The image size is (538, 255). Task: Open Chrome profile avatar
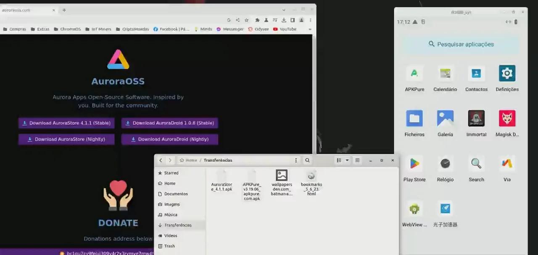click(x=301, y=20)
